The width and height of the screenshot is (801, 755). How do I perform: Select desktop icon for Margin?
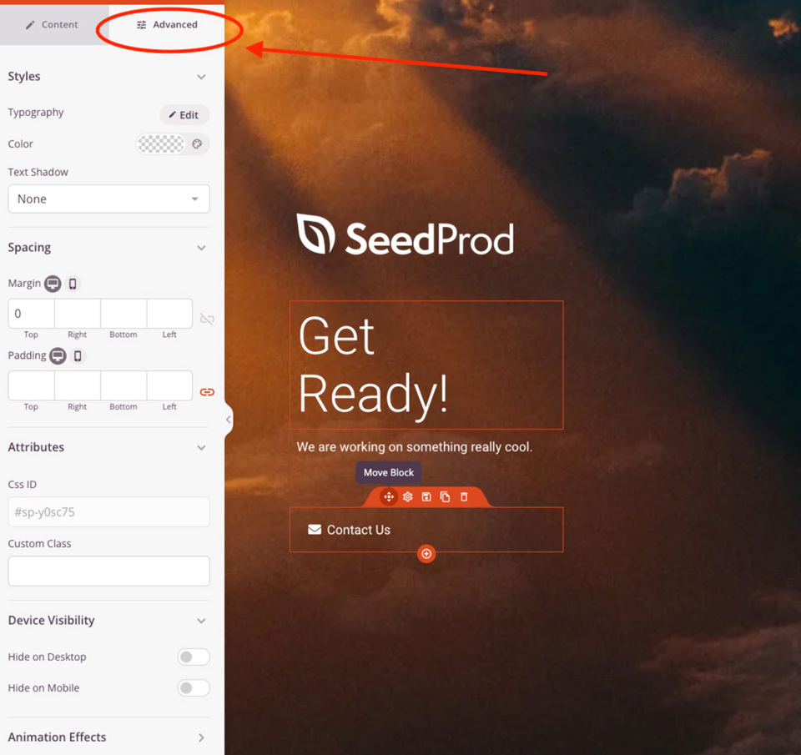tap(53, 284)
